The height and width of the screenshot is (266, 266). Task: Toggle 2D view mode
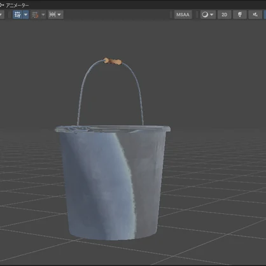[x=224, y=15]
